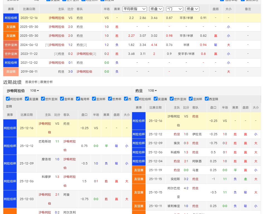Open the 图表分析 view
Screen dimensions: 279x214
(x=31, y=82)
